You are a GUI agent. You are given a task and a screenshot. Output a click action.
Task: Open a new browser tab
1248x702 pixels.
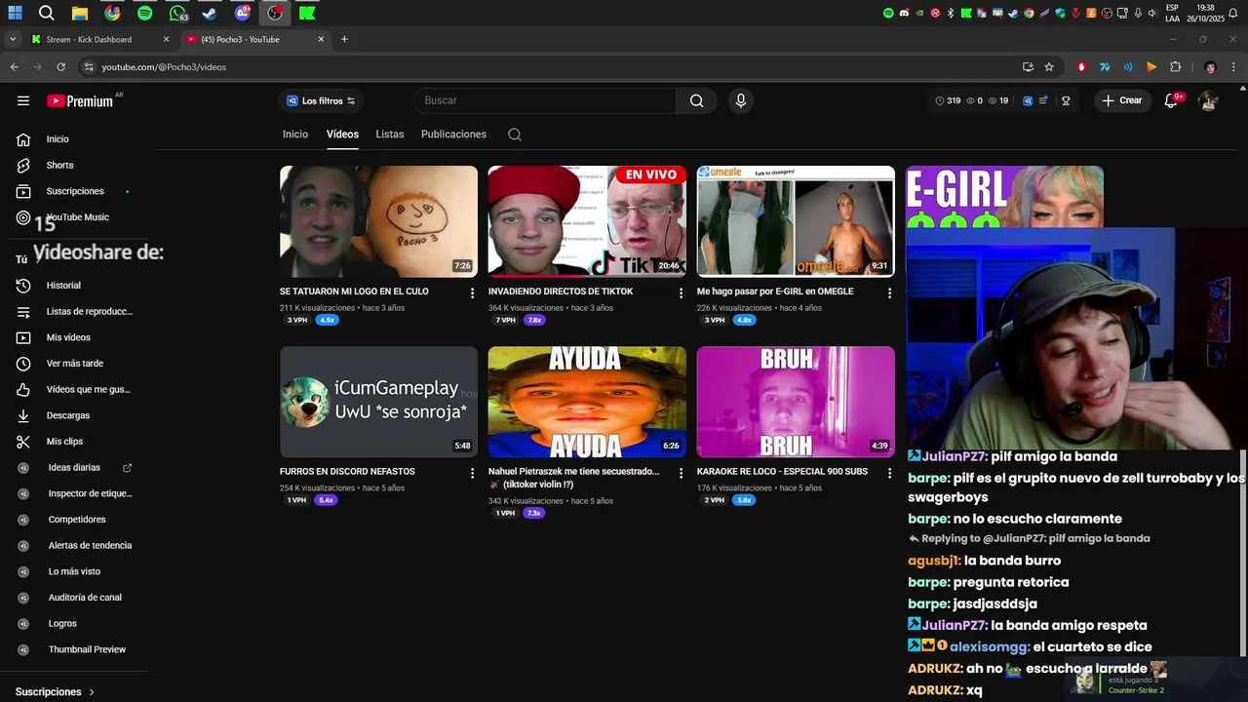point(344,40)
